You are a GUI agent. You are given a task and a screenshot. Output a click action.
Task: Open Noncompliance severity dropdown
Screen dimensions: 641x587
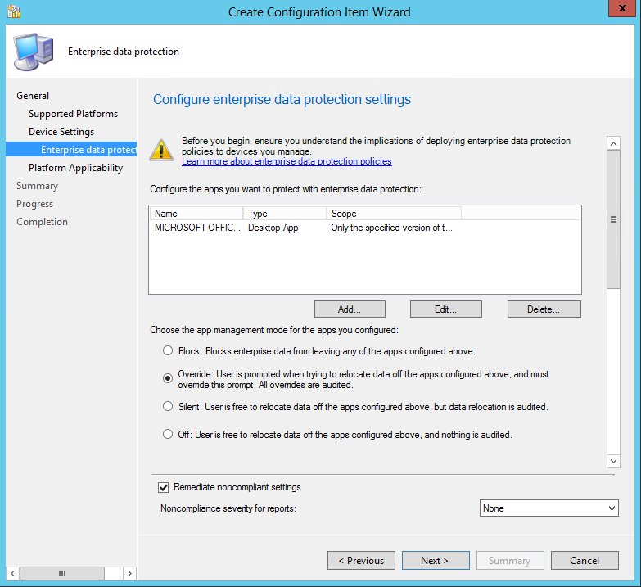[x=548, y=508]
